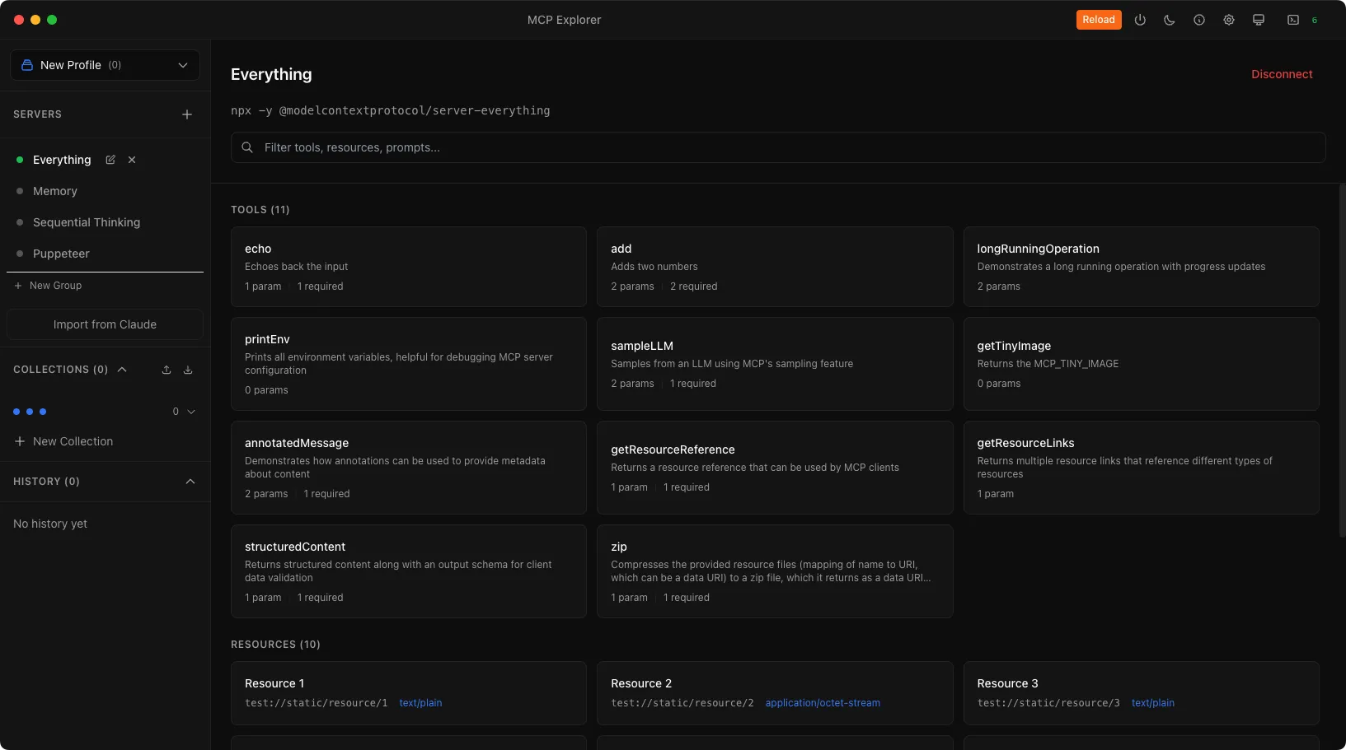
Task: Select the Puppeteer server
Action: pyautogui.click(x=61, y=254)
